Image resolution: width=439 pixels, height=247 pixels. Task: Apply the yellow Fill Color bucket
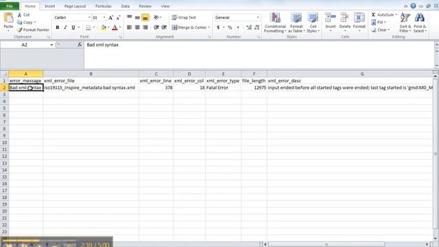coord(104,27)
